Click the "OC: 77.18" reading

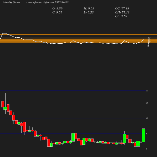tap(122, 8)
